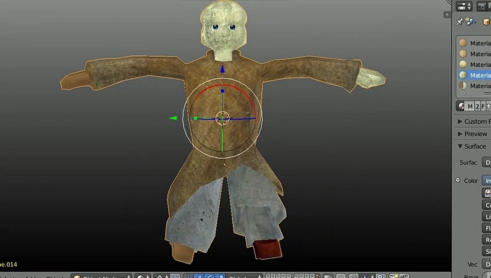This screenshot has width=491, height=278.
Task: Select the half-shaded sphere material slot
Action: [x=474, y=86]
